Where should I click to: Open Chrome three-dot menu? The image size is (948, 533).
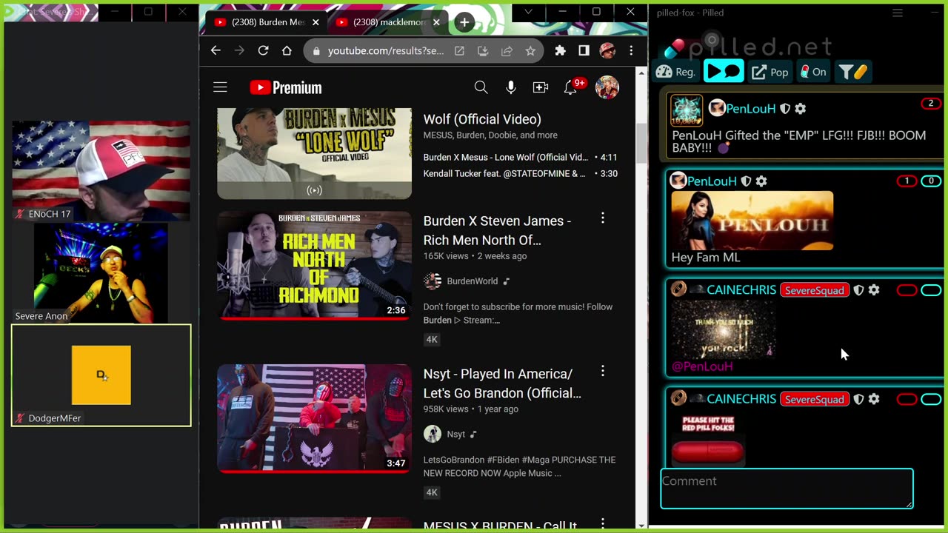pos(631,50)
